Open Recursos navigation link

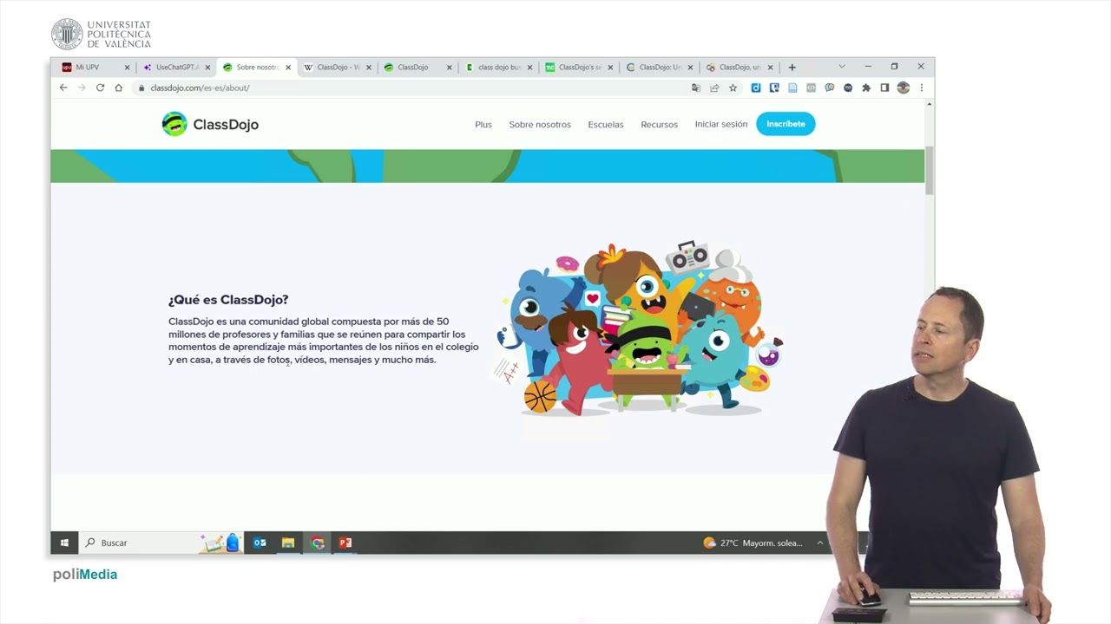coord(660,125)
